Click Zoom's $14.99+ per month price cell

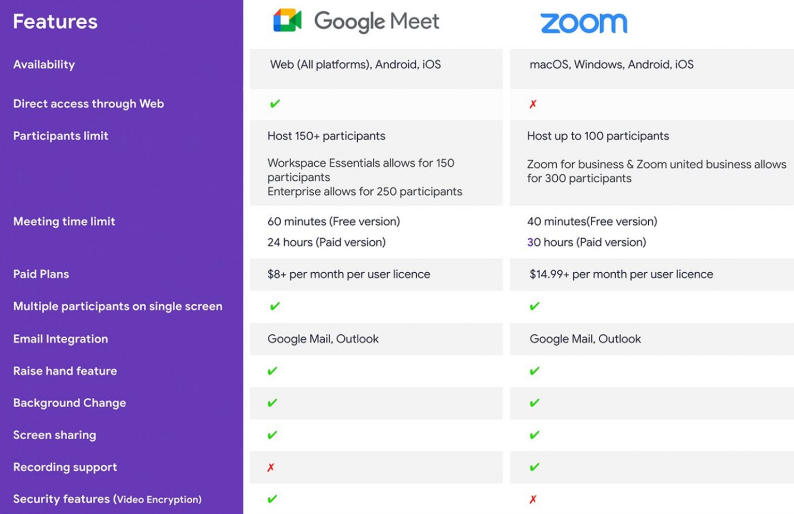tap(621, 274)
